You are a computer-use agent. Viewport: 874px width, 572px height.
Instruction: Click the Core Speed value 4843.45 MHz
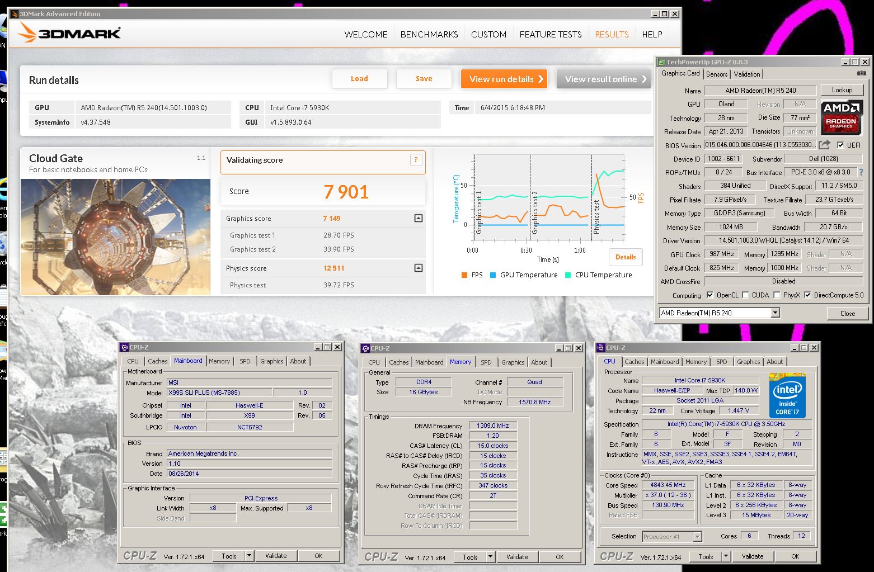coord(668,485)
